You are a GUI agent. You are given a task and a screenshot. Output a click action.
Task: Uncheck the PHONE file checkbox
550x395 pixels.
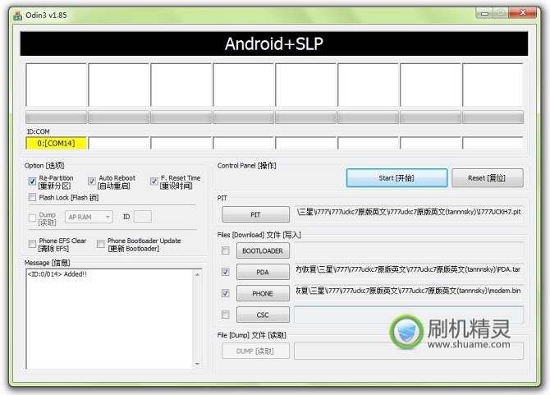(x=225, y=293)
